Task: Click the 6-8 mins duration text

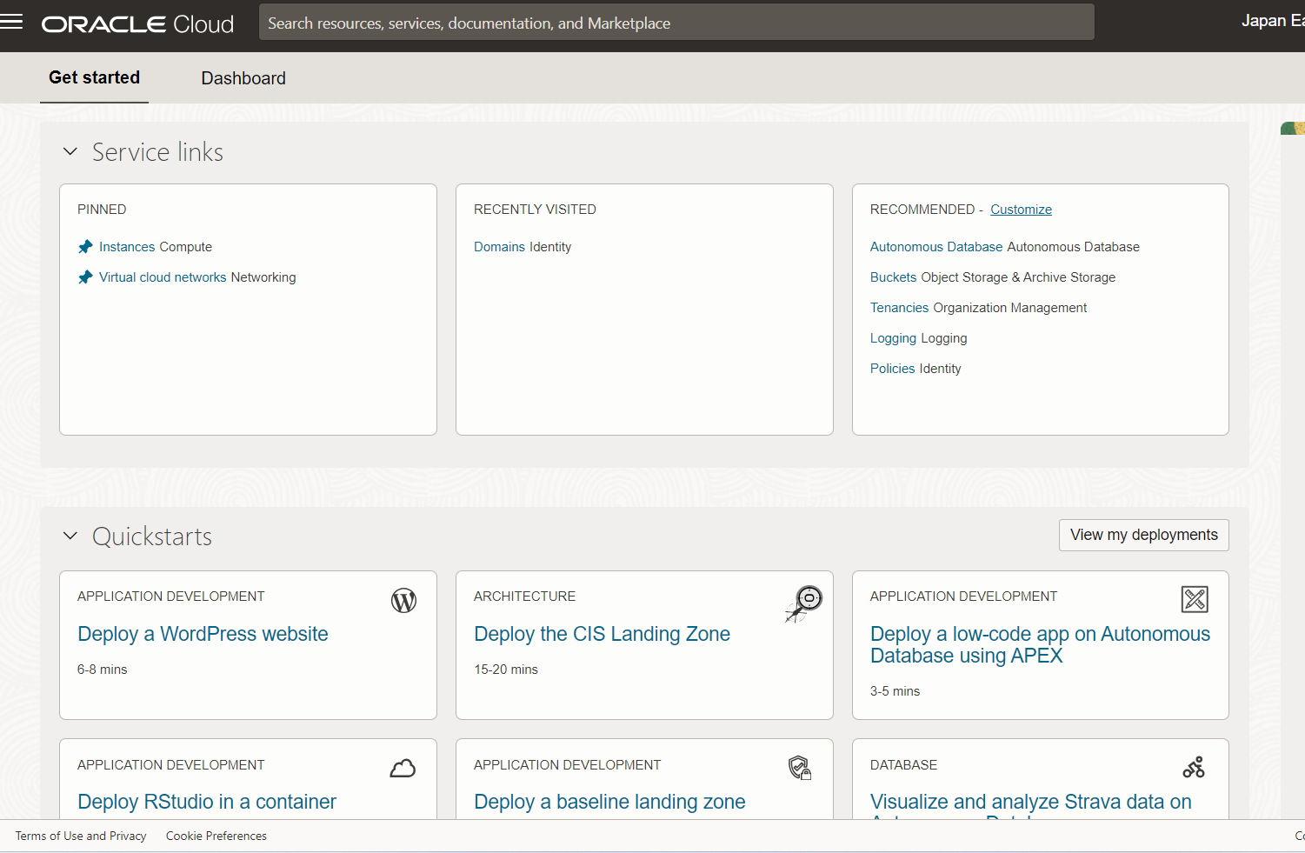Action: (x=102, y=670)
